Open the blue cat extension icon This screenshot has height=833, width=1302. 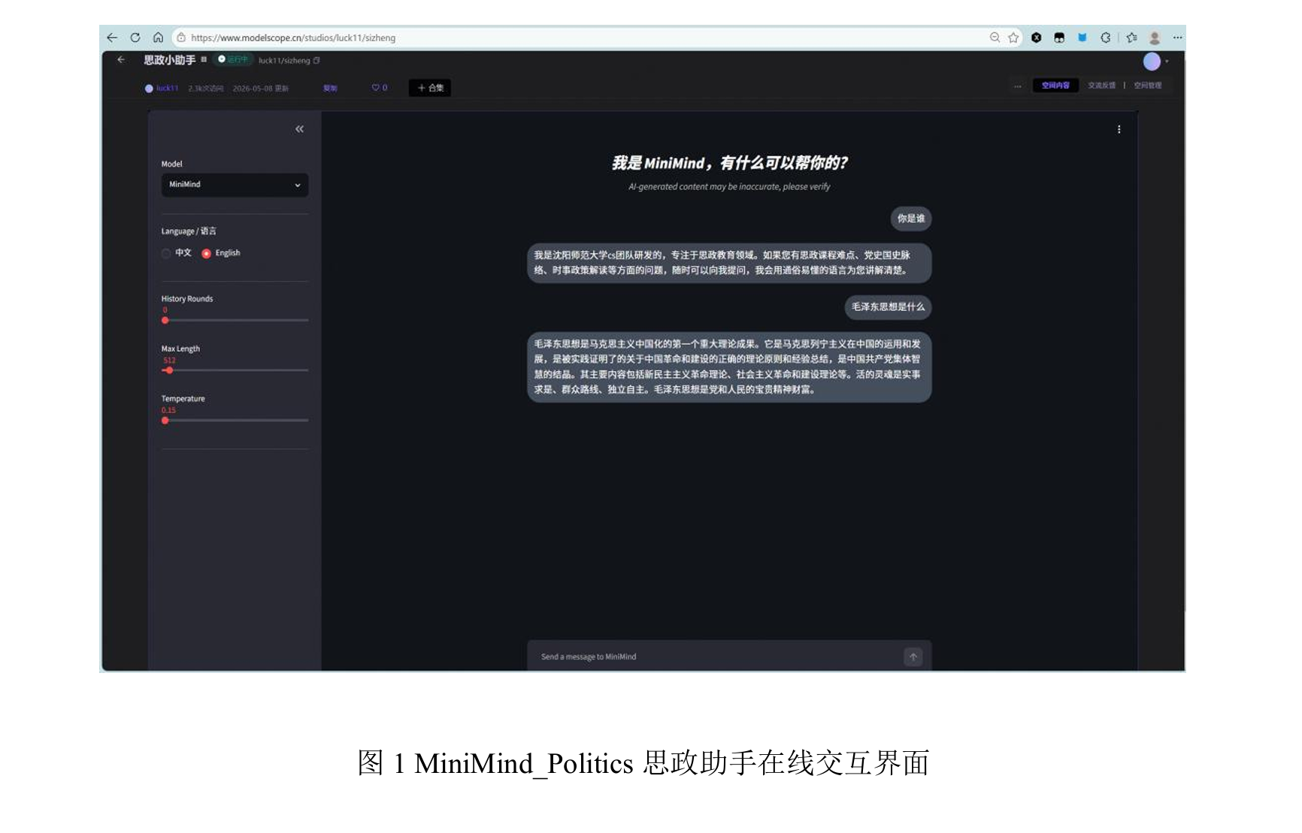click(1082, 38)
